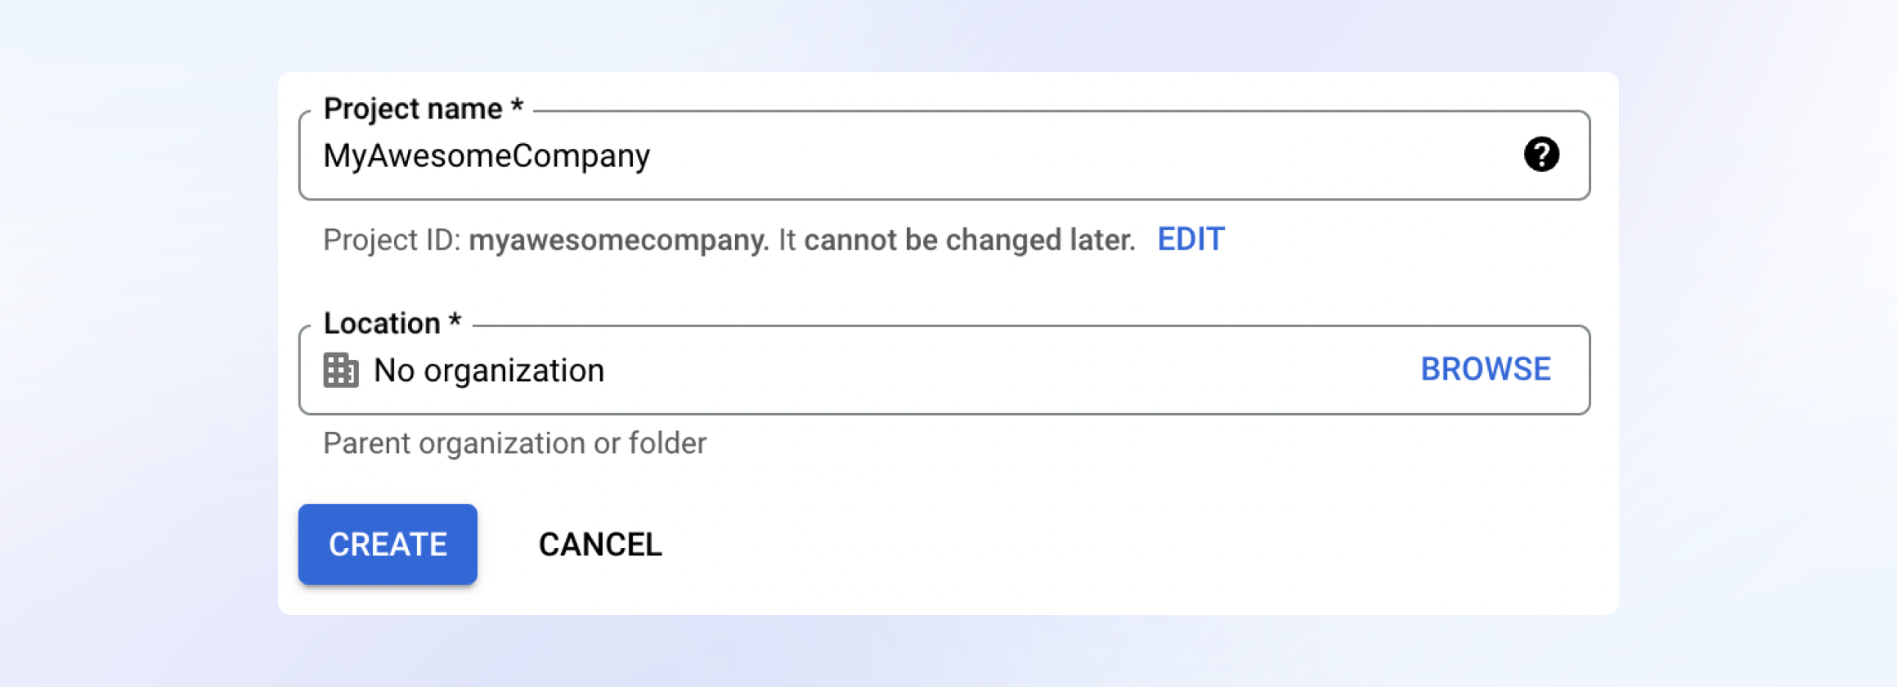Click the "Parent organization or folder" hint
This screenshot has height=687, width=1897.
coord(514,443)
